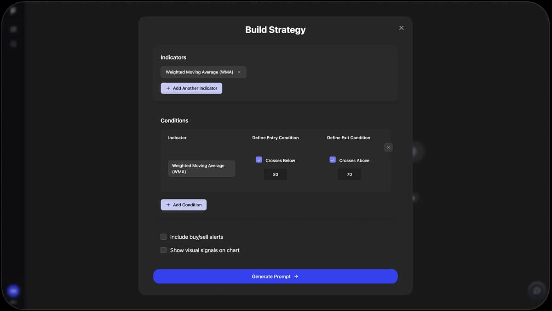The image size is (552, 311).
Task: Click the entry value field showing 30
Action: pos(276,175)
